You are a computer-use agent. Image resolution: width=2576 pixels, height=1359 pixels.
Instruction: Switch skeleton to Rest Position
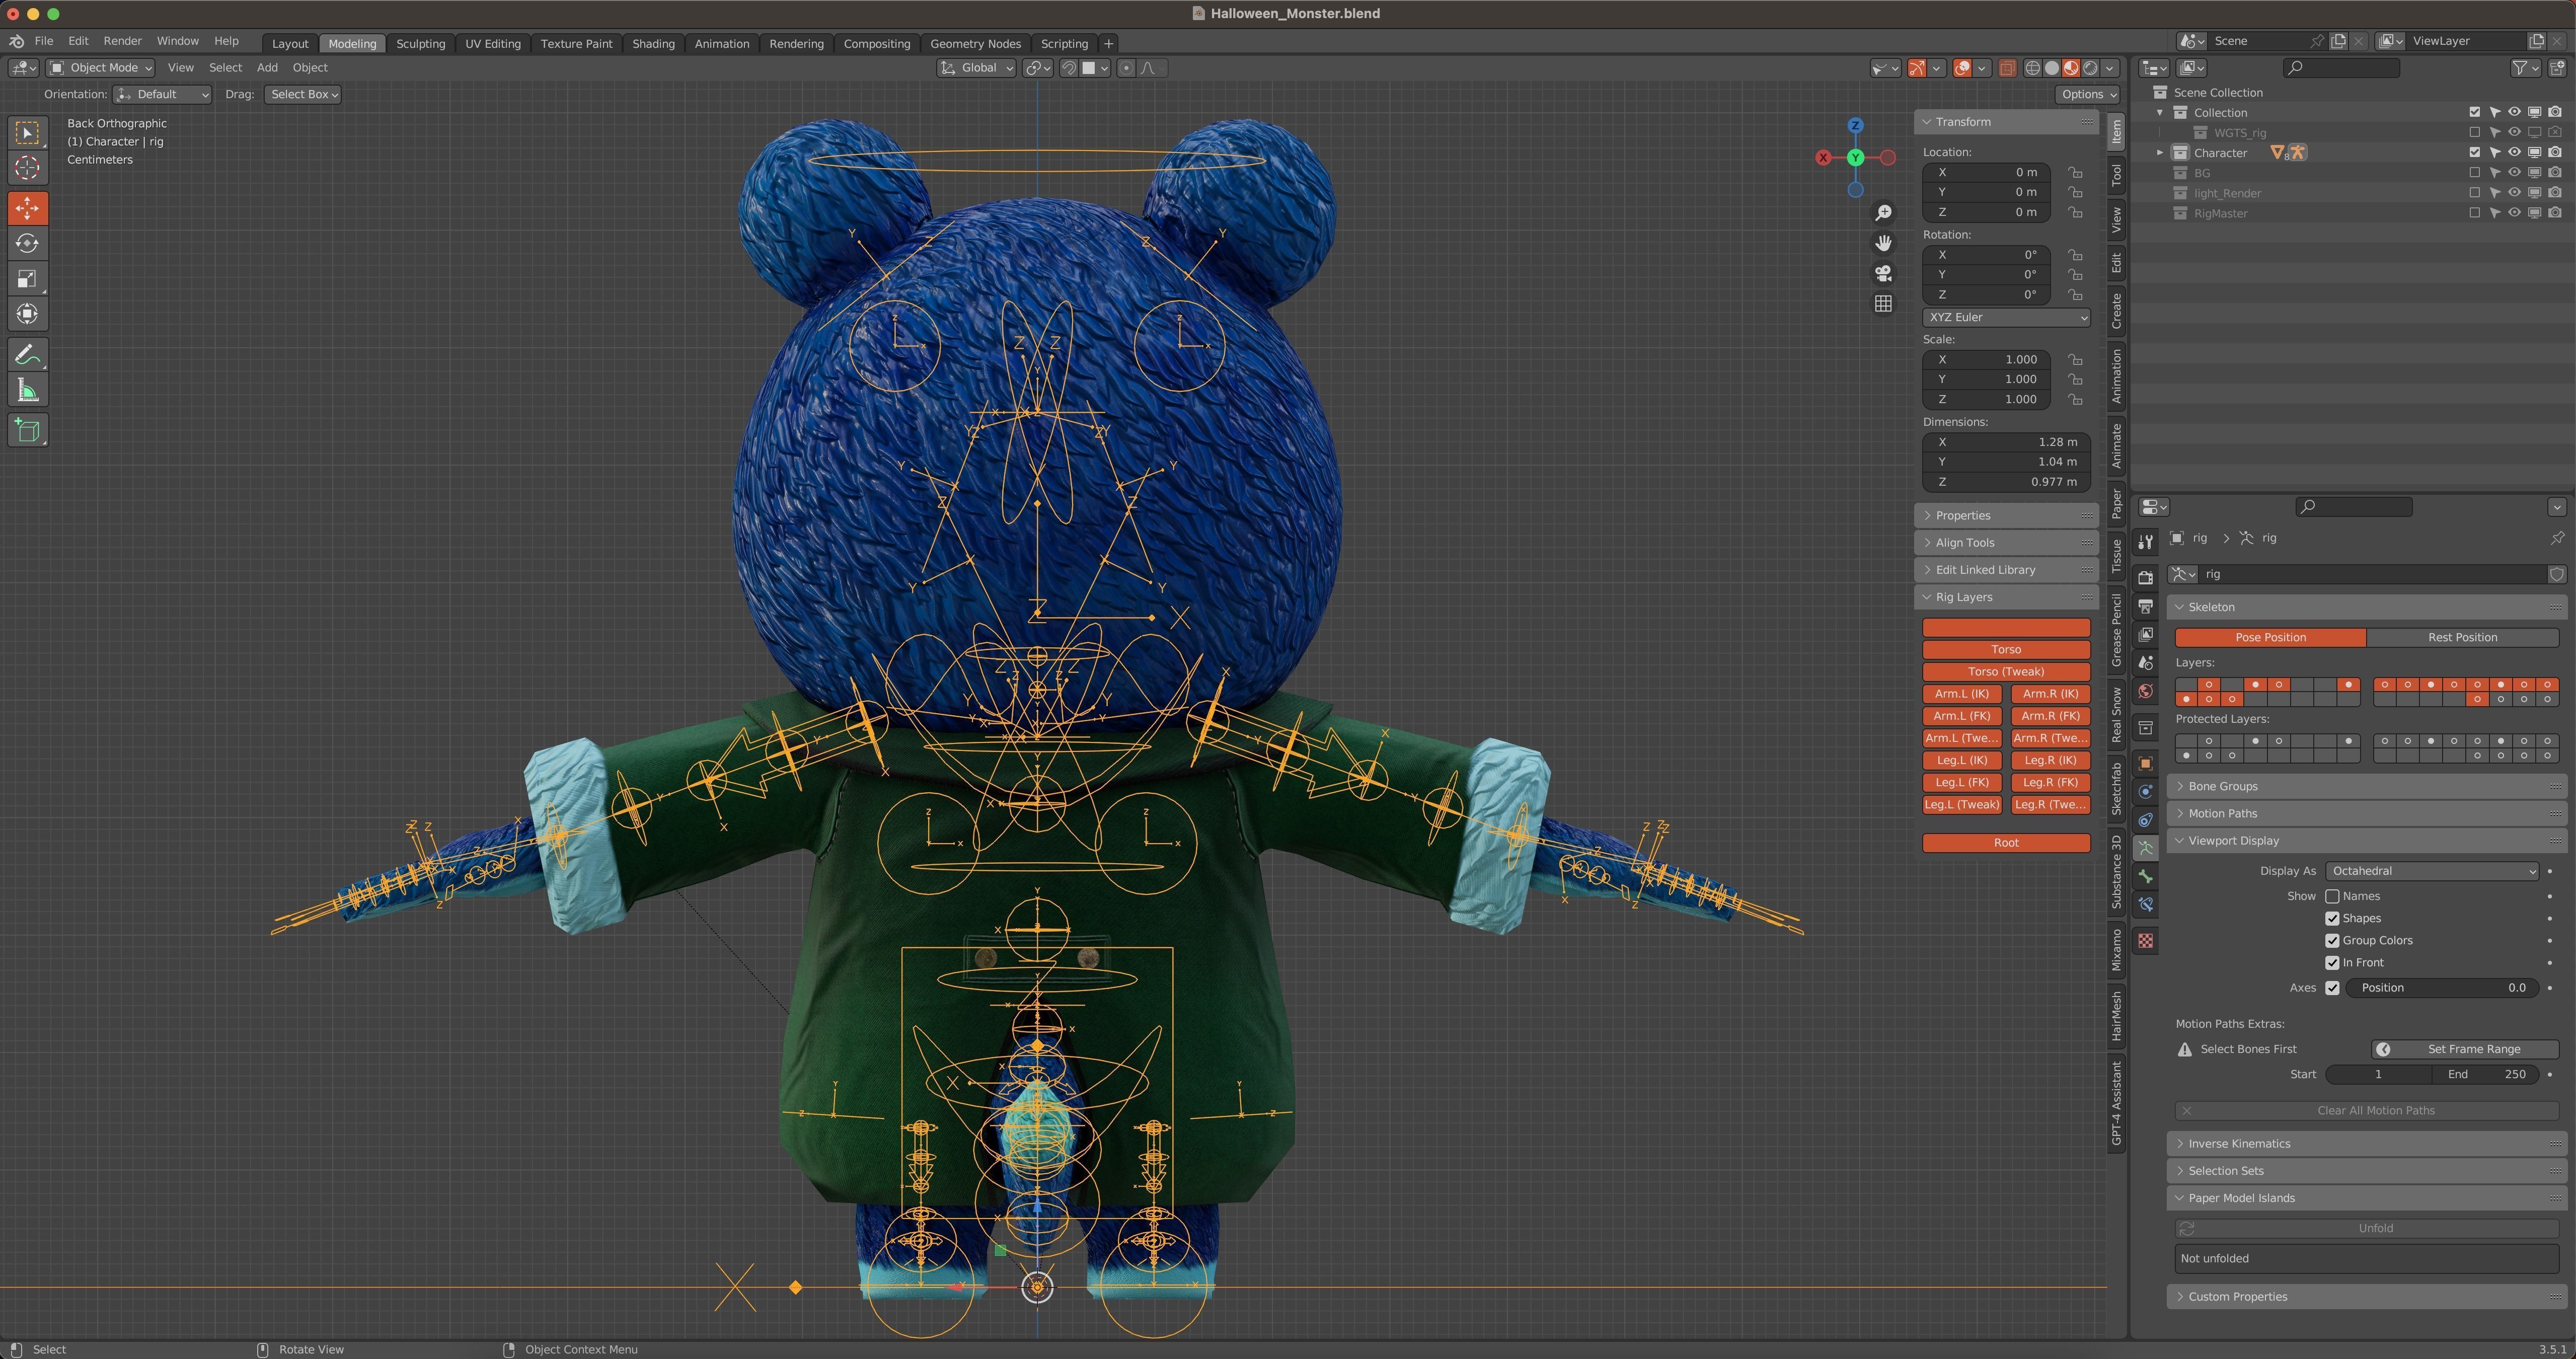point(2462,637)
